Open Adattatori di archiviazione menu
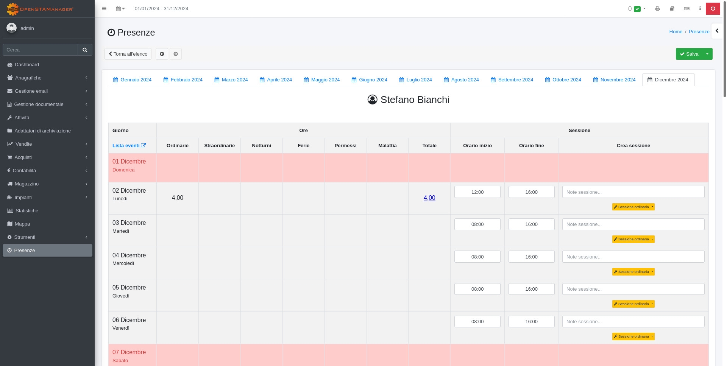The image size is (727, 366). 47,131
